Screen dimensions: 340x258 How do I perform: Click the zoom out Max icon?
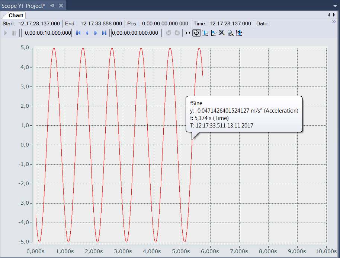click(230, 33)
